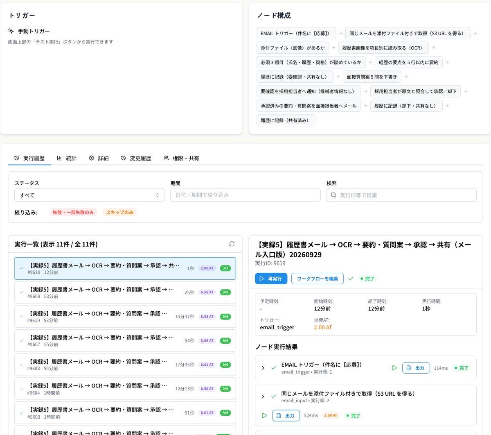Click the checkmark icon on run #9607

22,341
